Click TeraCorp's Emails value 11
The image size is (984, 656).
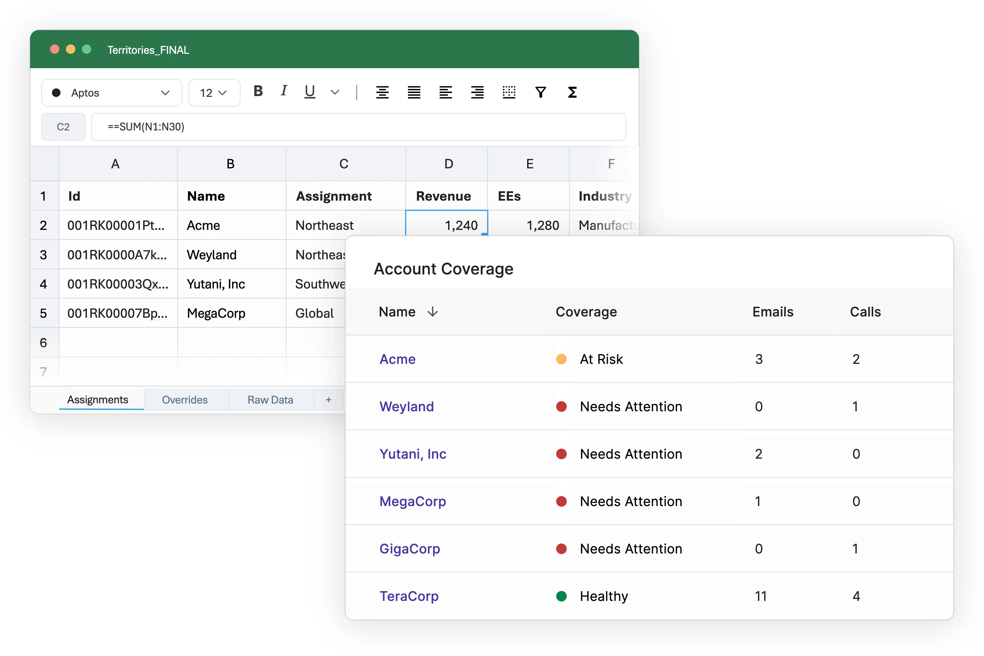(x=761, y=596)
